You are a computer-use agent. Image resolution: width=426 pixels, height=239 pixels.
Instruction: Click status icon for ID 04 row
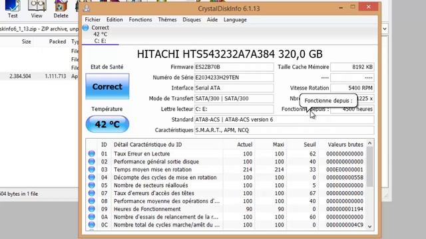point(92,177)
